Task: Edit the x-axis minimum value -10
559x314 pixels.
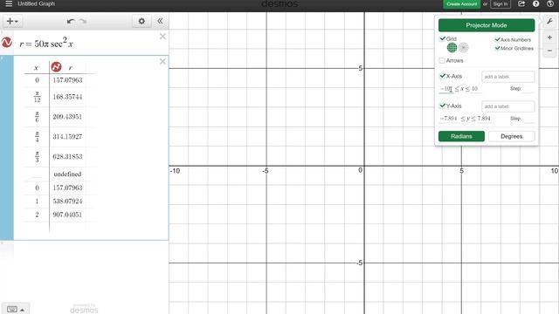Action: click(x=445, y=89)
